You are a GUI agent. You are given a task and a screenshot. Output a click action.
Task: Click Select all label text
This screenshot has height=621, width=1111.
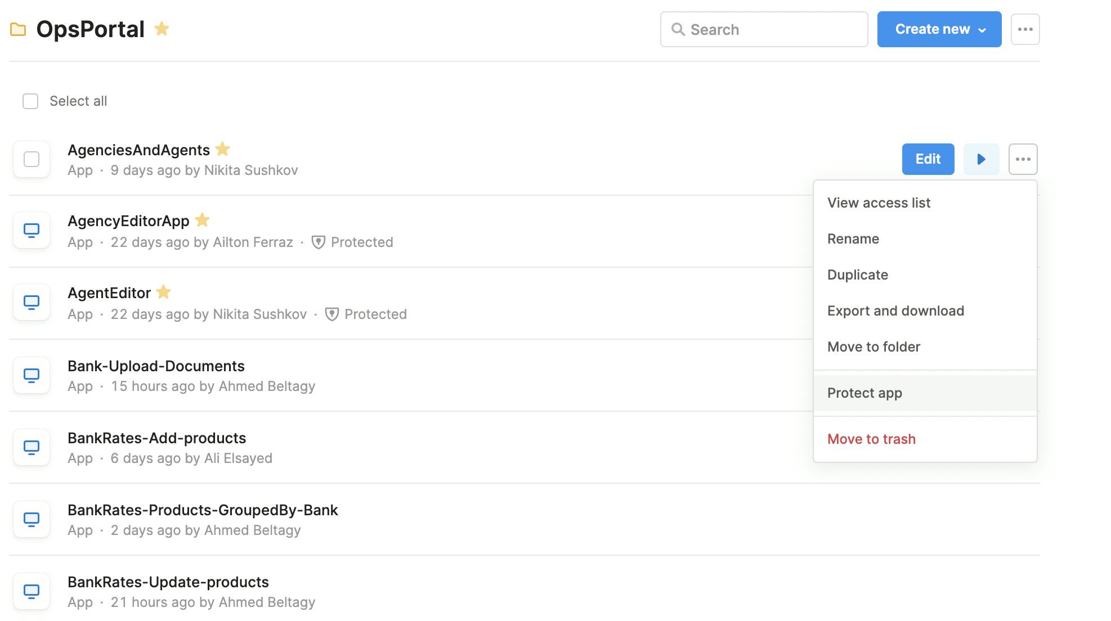click(78, 101)
